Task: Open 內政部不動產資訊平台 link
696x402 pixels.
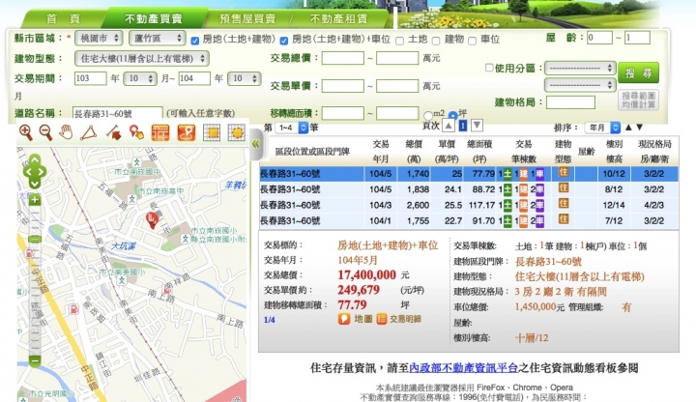Action: click(x=463, y=368)
